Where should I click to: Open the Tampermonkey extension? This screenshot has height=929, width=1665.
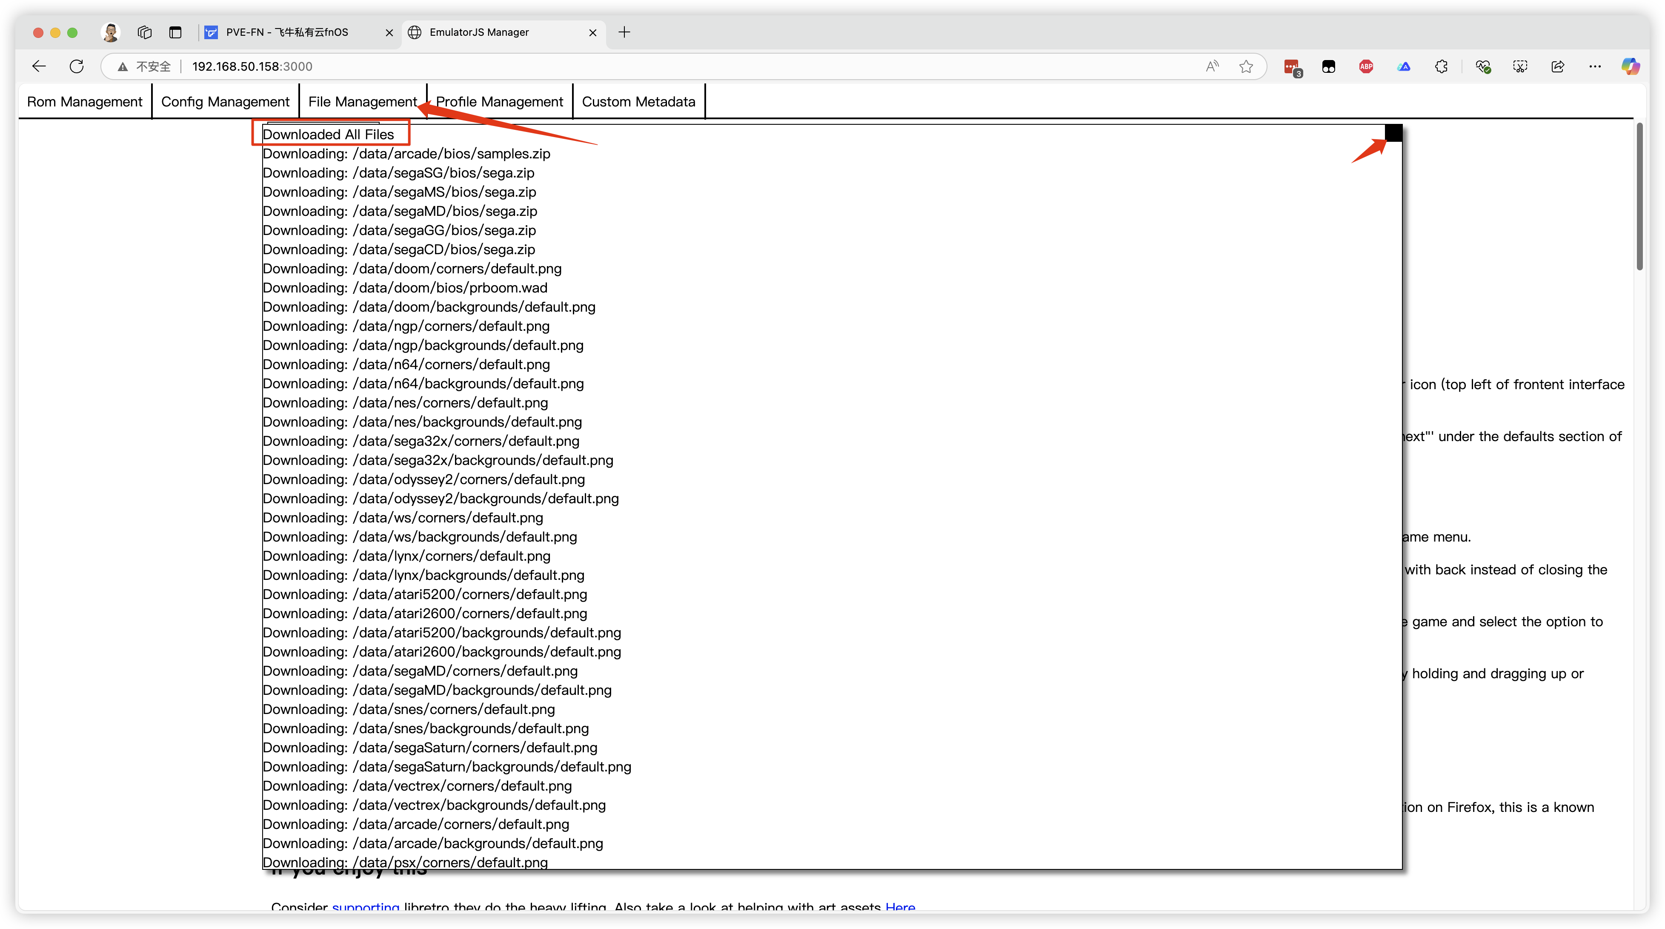[x=1328, y=66]
